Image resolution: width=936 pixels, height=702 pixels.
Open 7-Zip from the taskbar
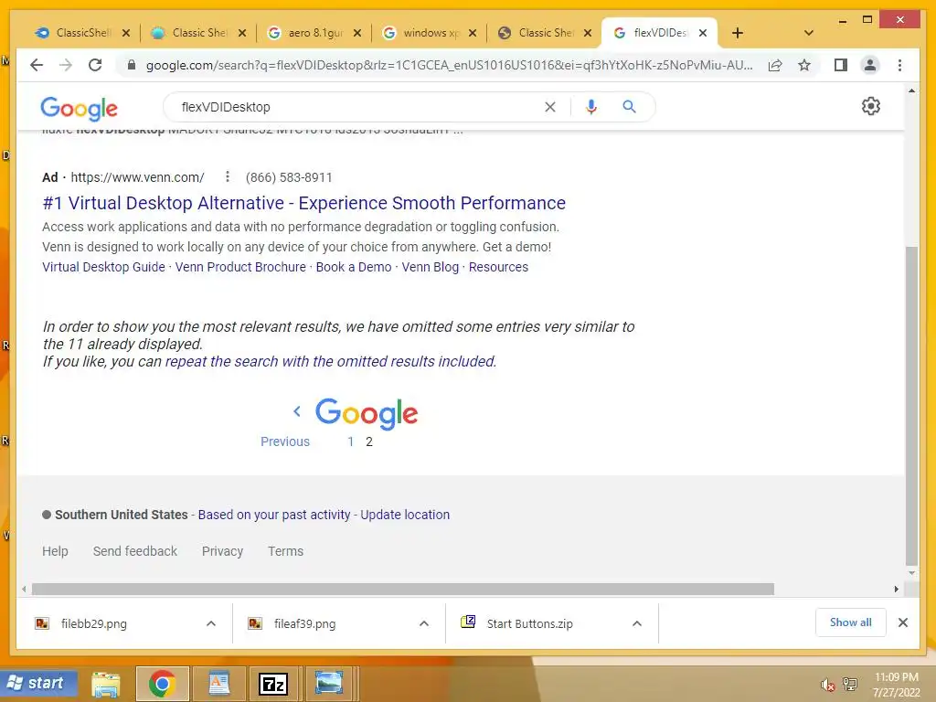(273, 684)
